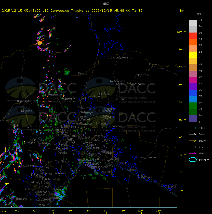The image size is (212, 214).
Task: Click the 50YD legend label
Action: (202, 128)
